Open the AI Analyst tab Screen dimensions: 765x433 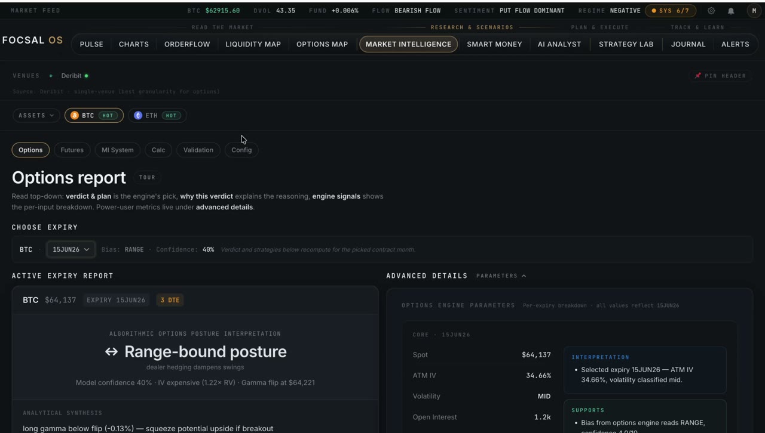point(559,44)
